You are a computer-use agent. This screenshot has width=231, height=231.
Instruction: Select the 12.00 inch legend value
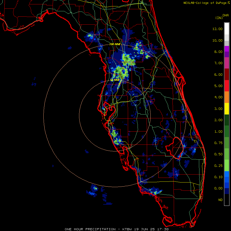[217, 29]
